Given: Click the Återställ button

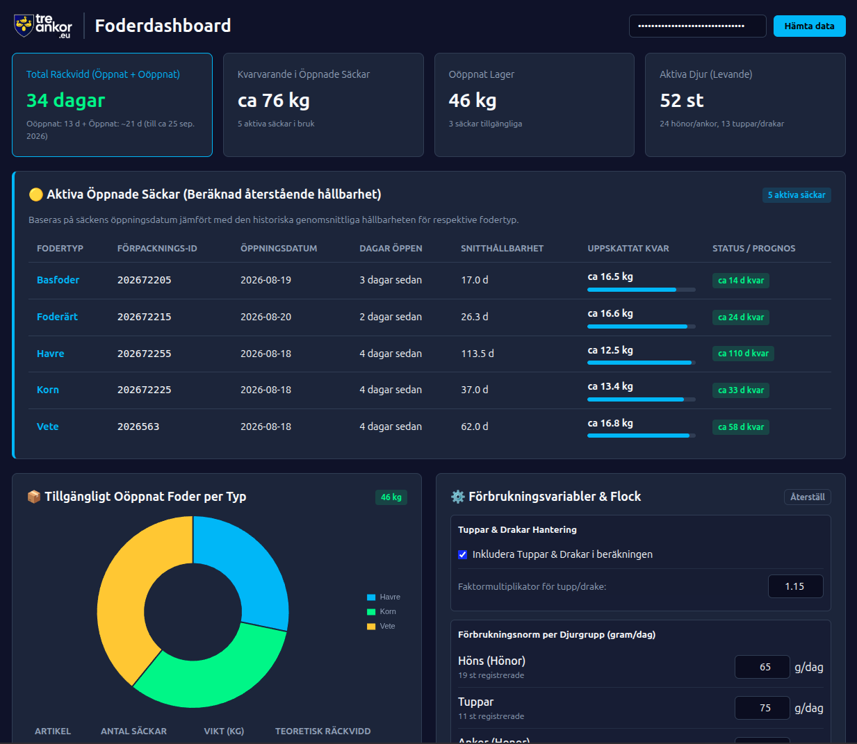Looking at the screenshot, I should (x=807, y=497).
